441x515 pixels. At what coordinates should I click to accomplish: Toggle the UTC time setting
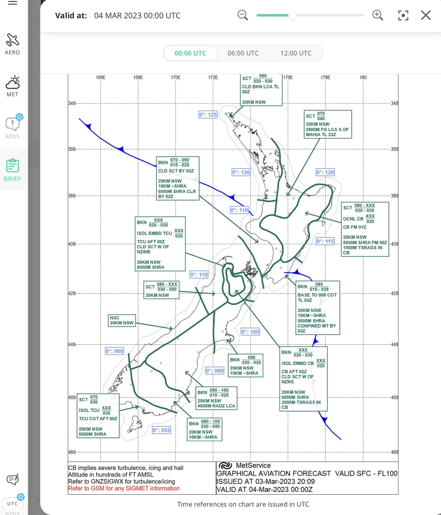tap(12, 504)
